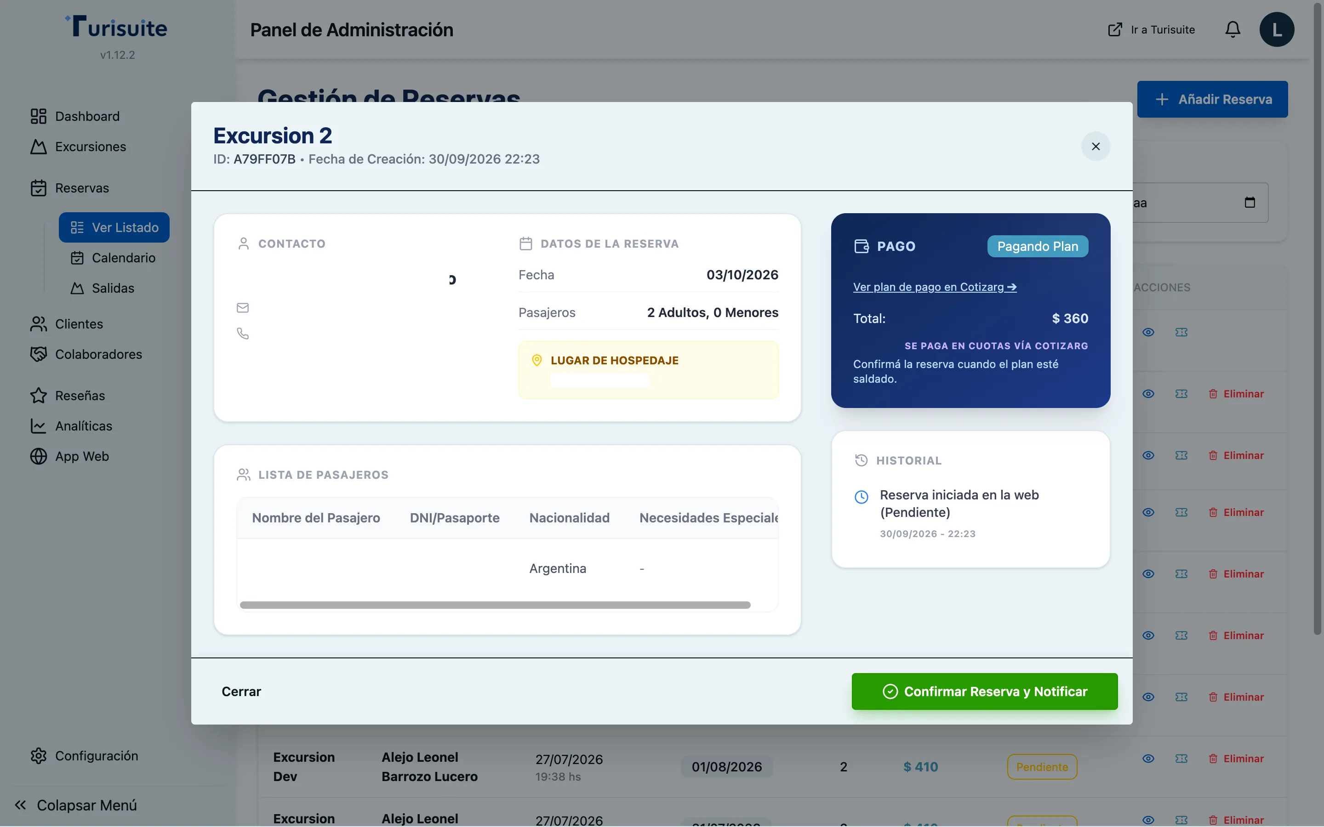Open the Calendario submenu item
1324x827 pixels.
pos(113,258)
